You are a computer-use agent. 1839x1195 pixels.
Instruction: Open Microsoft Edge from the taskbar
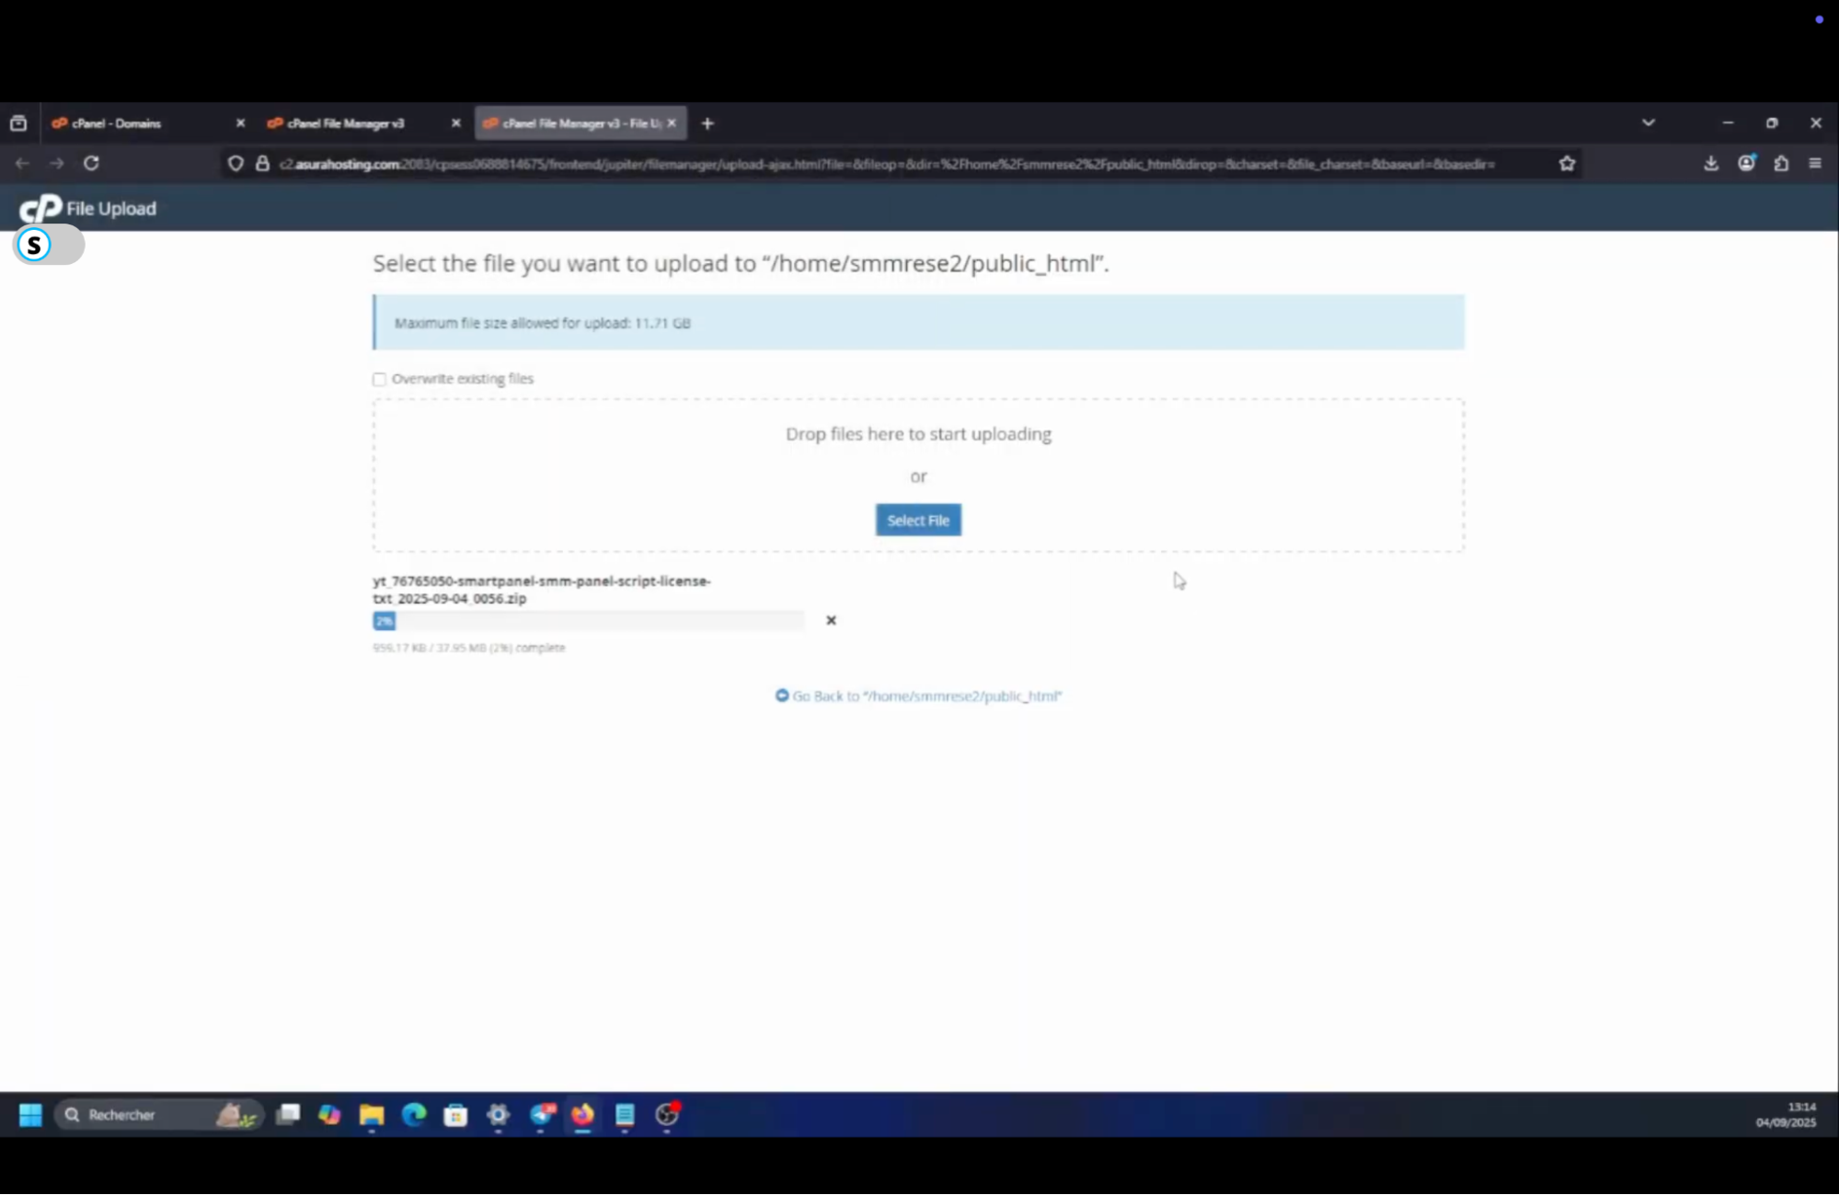413,1116
